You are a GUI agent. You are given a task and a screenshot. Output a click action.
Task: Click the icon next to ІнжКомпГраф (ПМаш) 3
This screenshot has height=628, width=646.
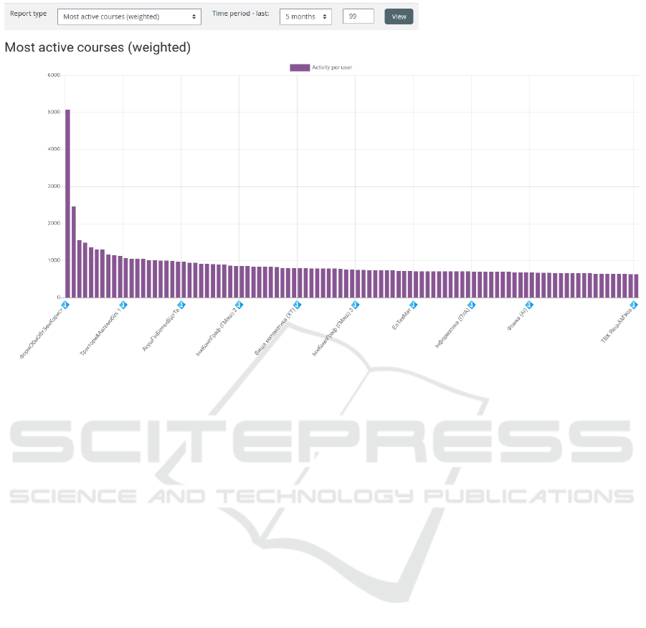pyautogui.click(x=355, y=305)
